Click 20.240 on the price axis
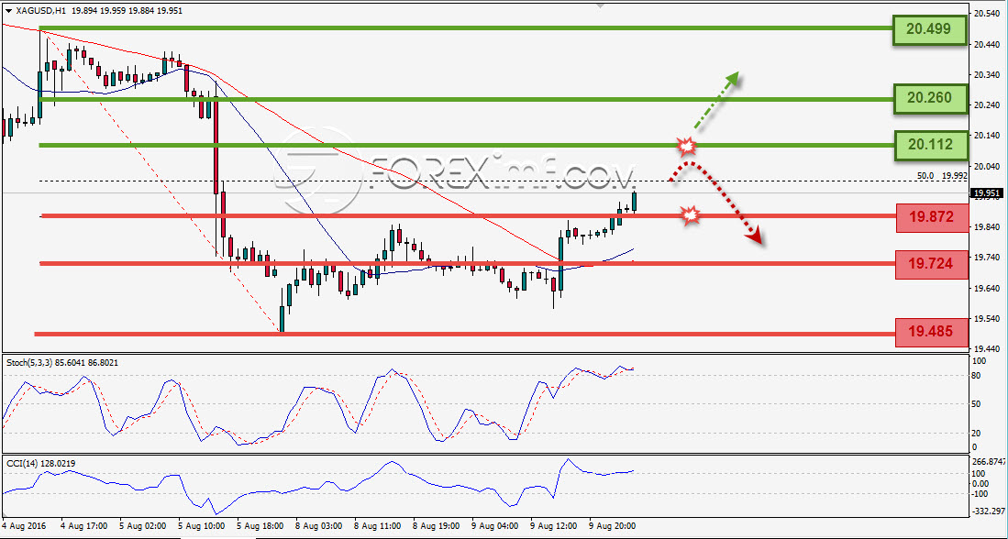The image size is (1008, 539). point(987,105)
